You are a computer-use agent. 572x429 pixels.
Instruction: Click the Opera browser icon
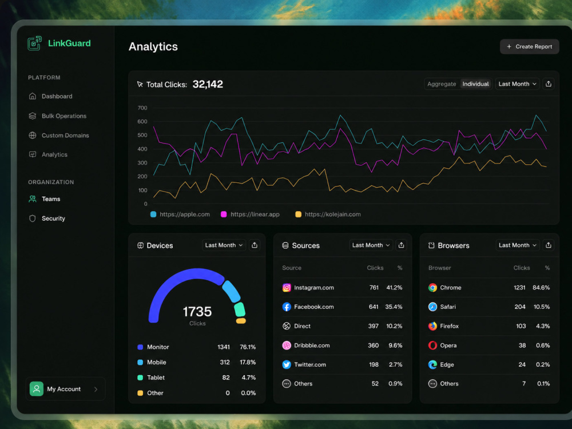coord(432,345)
